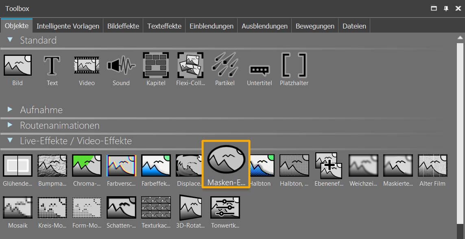Screen dimensions: 465x239
Task: Collapse the Standard section
Action: (10, 40)
